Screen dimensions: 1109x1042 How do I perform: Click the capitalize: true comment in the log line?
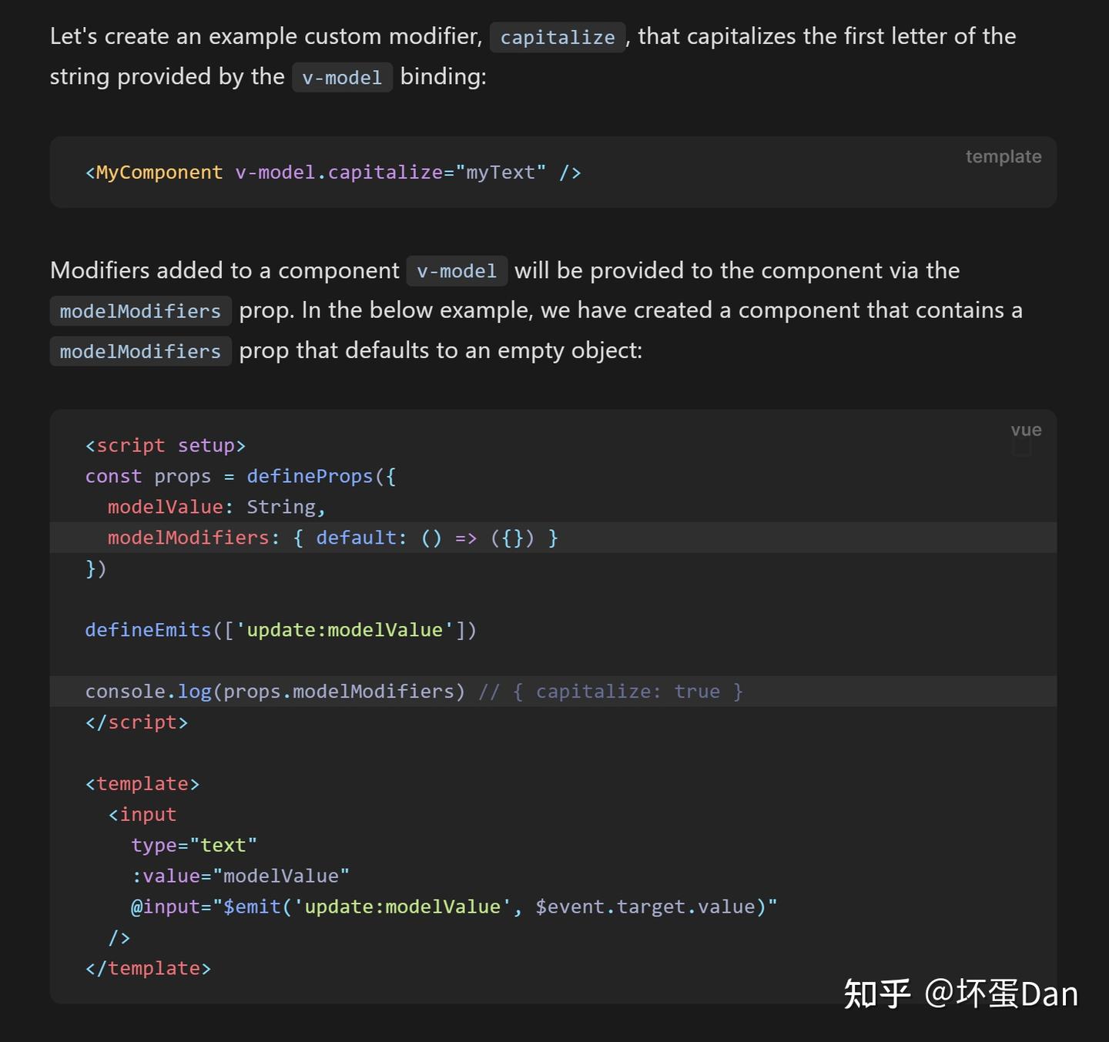(628, 691)
